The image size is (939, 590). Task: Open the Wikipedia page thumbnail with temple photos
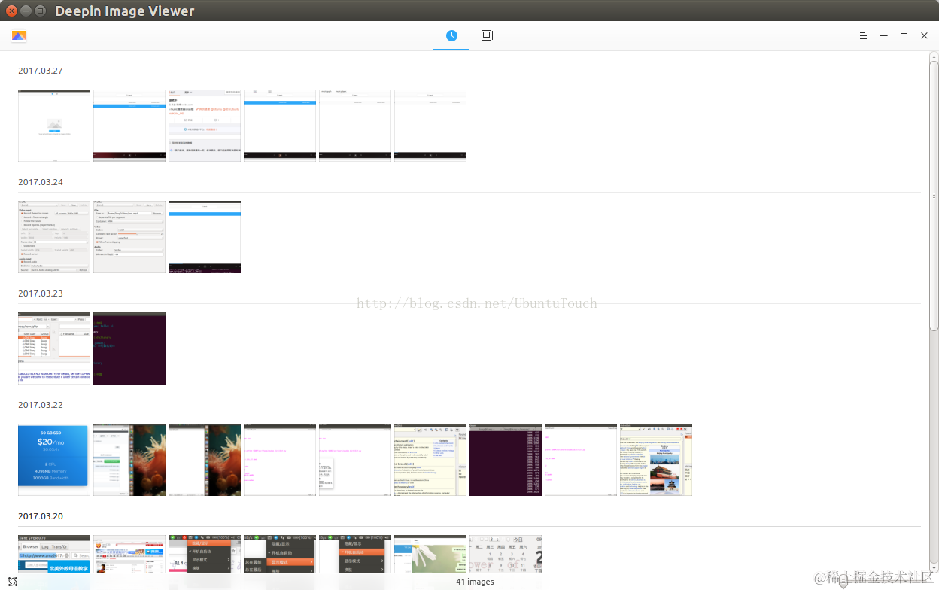coord(656,460)
